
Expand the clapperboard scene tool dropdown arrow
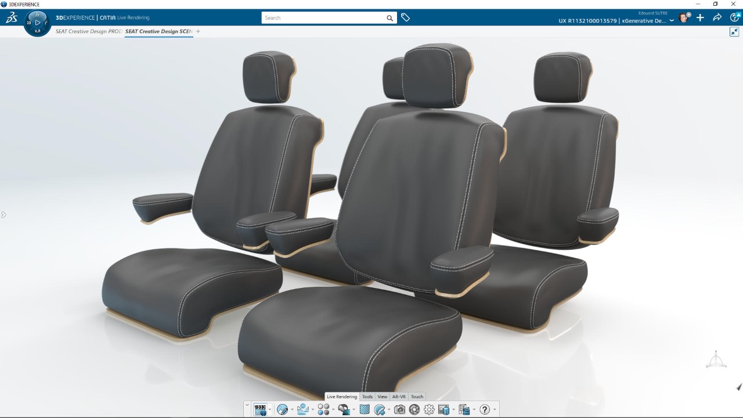click(x=270, y=410)
